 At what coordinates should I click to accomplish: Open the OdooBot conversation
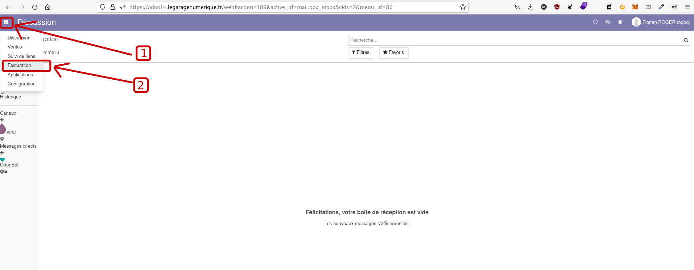point(9,165)
